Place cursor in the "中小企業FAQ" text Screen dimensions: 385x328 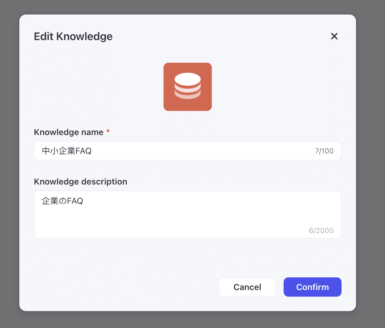67,151
